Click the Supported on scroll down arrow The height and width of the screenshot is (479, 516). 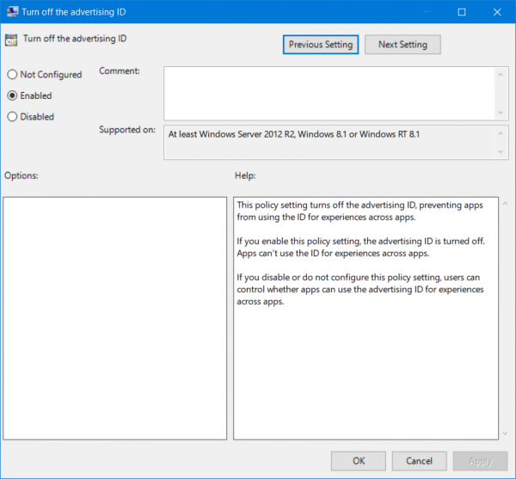click(x=501, y=151)
